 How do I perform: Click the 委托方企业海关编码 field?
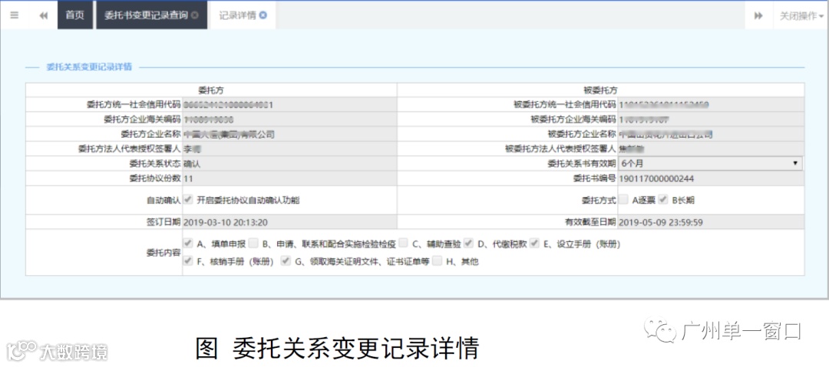click(x=289, y=120)
